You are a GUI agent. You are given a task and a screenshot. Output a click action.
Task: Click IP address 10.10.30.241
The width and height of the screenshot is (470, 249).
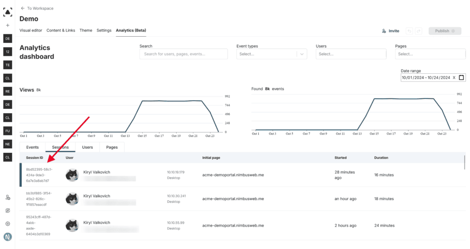tap(176, 196)
